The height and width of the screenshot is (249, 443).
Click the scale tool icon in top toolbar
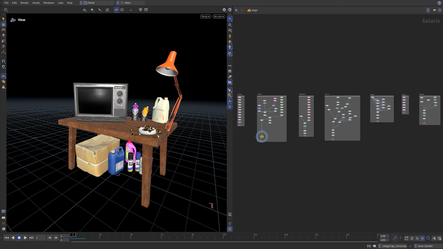[x=100, y=10]
